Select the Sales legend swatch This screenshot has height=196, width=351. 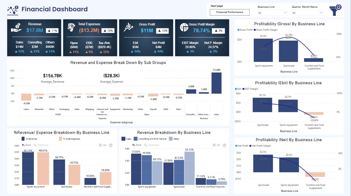pos(123,139)
